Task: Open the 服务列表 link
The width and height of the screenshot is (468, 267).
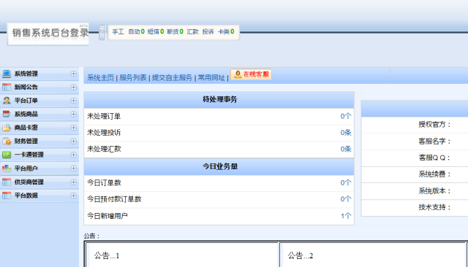Action: point(133,77)
